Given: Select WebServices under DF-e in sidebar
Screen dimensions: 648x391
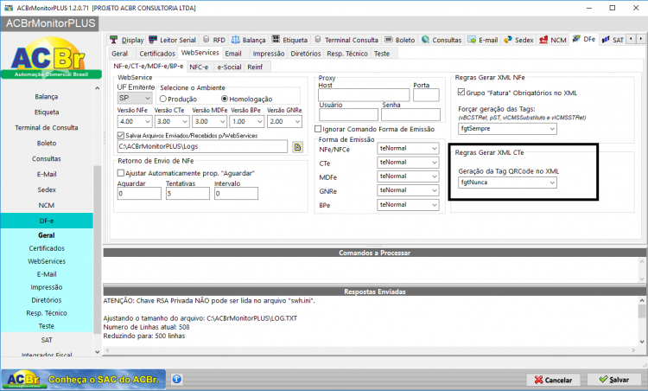Looking at the screenshot, I should (47, 261).
